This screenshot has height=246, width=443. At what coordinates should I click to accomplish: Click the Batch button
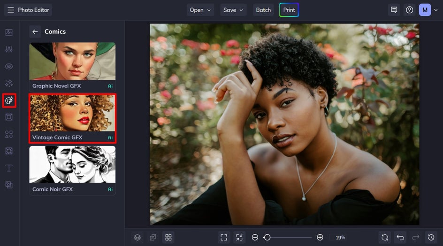coord(263,10)
